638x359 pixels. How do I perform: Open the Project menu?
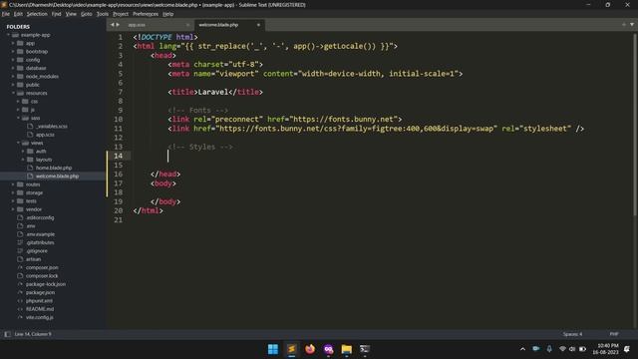[x=121, y=14]
